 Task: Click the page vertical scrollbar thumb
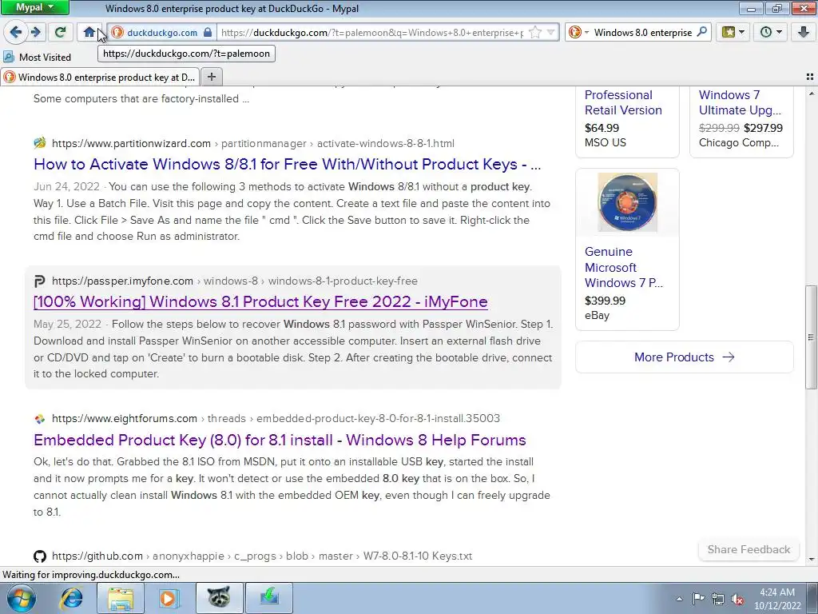pos(811,337)
